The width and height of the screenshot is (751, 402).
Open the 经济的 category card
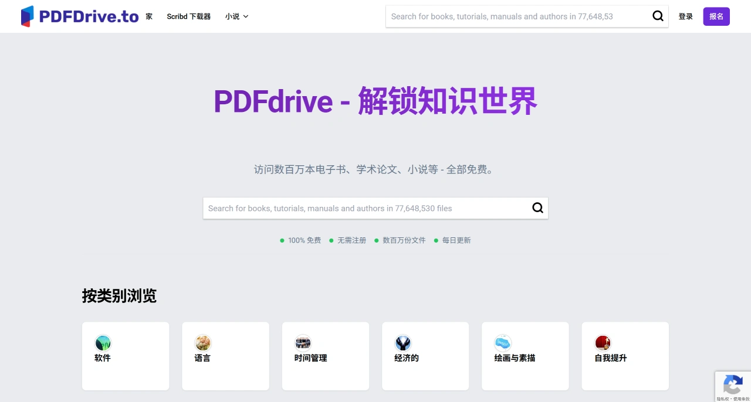click(x=425, y=356)
